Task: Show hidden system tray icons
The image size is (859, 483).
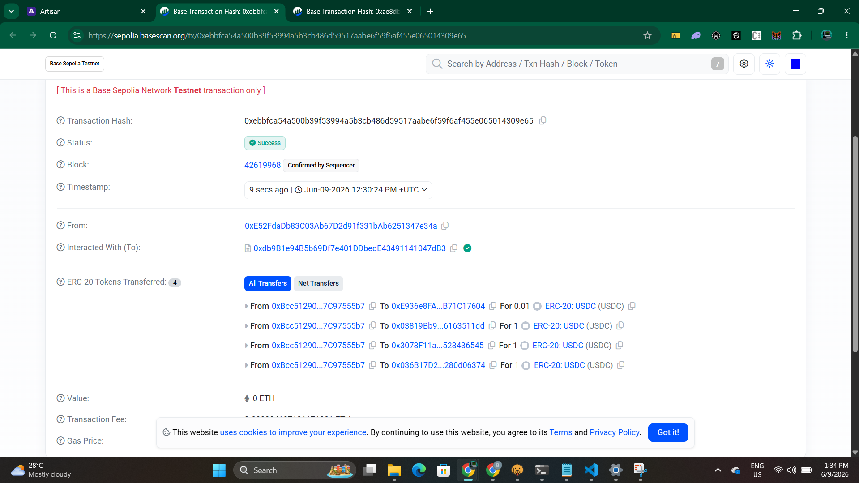Action: [718, 470]
